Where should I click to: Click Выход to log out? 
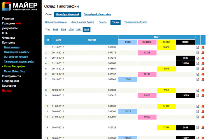pos(7,90)
